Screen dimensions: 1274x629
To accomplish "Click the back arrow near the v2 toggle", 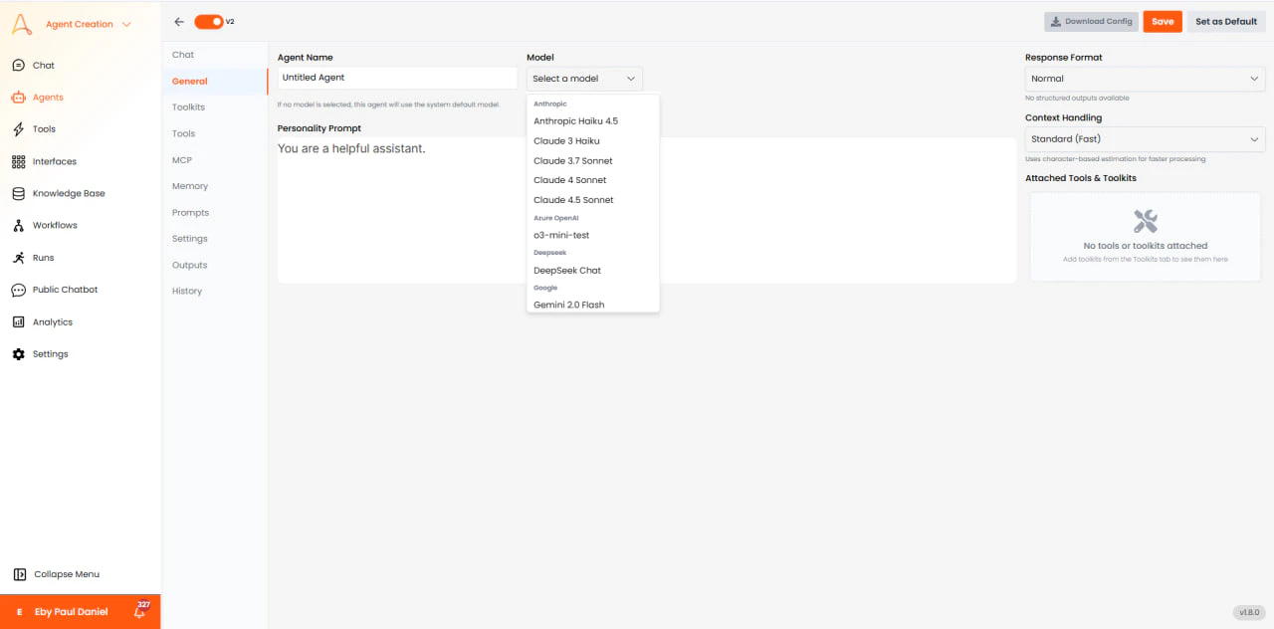I will point(179,21).
